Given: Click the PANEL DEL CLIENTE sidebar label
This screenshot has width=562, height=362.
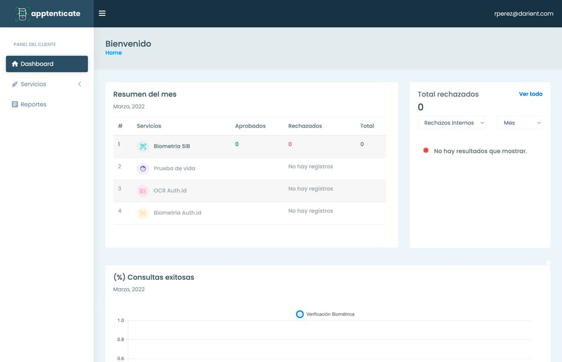Looking at the screenshot, I should click(x=35, y=44).
